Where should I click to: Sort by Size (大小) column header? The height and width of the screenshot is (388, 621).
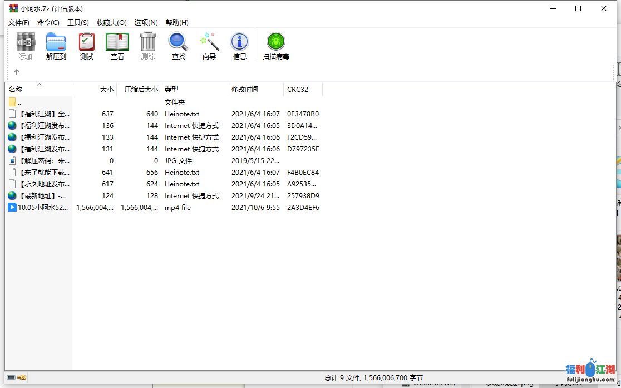[x=106, y=89]
